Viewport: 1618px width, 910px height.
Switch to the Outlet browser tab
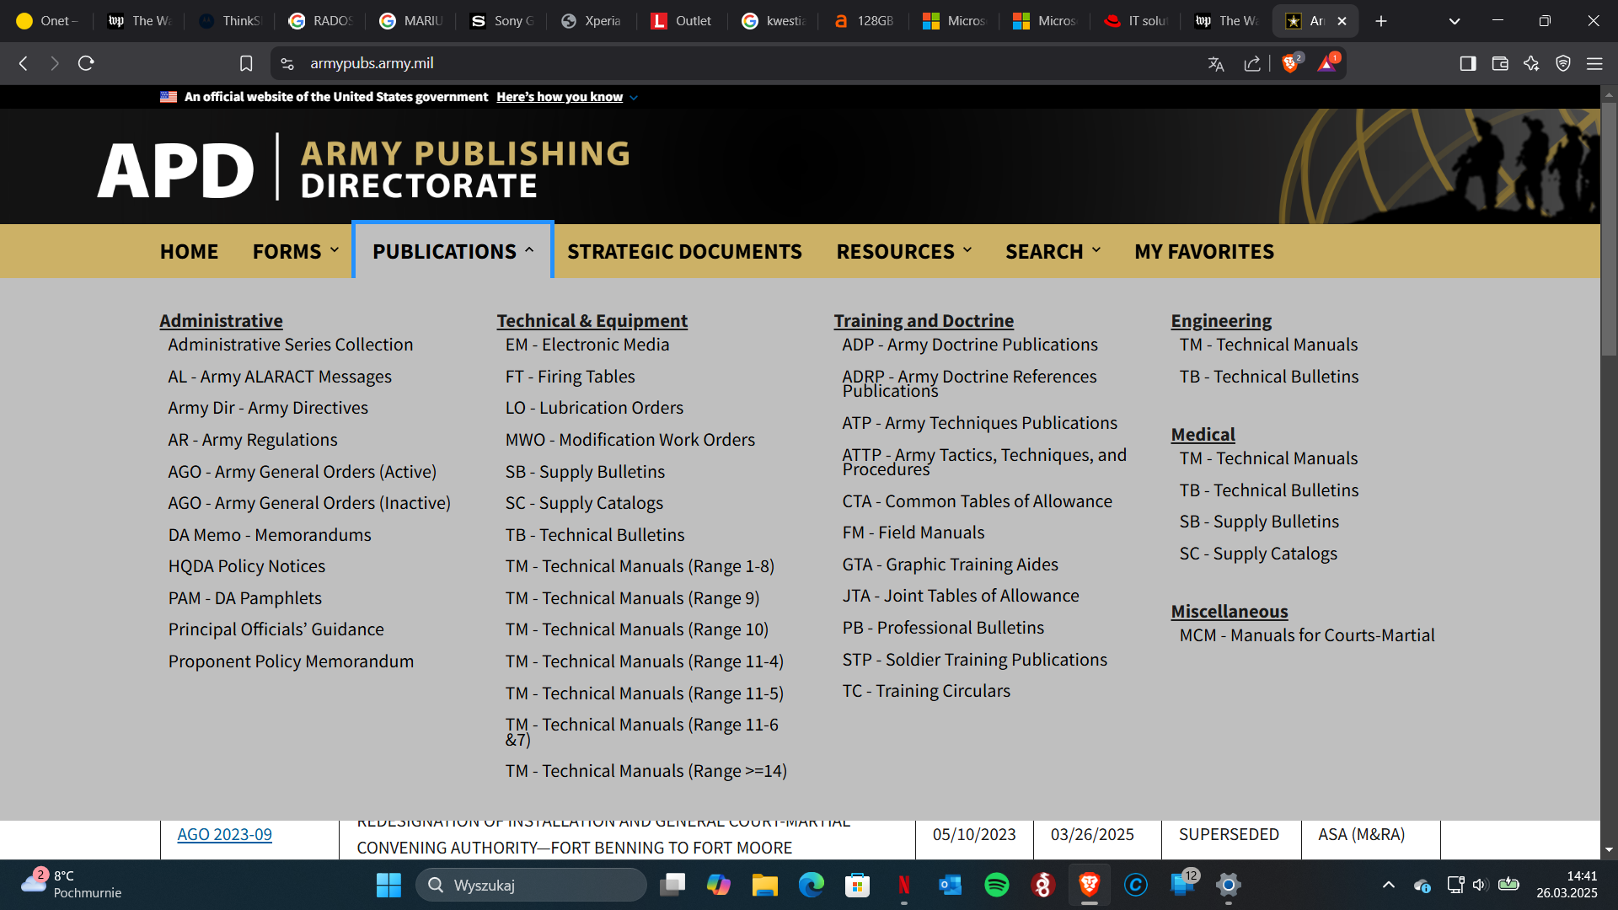pyautogui.click(x=683, y=21)
